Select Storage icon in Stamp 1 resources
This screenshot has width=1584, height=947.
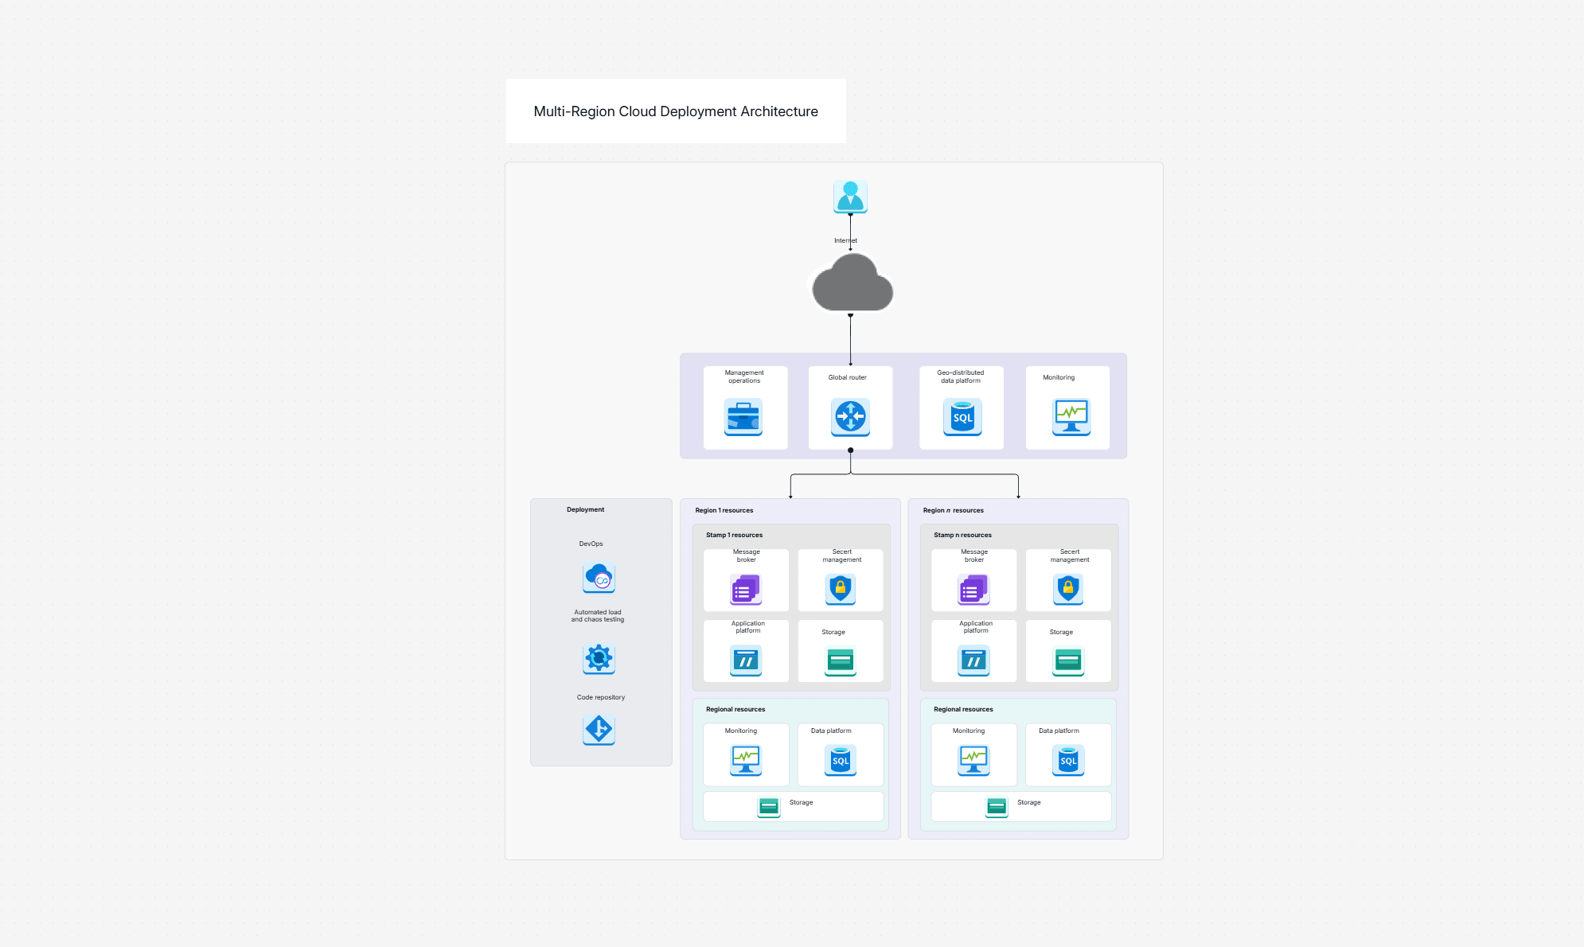point(841,661)
